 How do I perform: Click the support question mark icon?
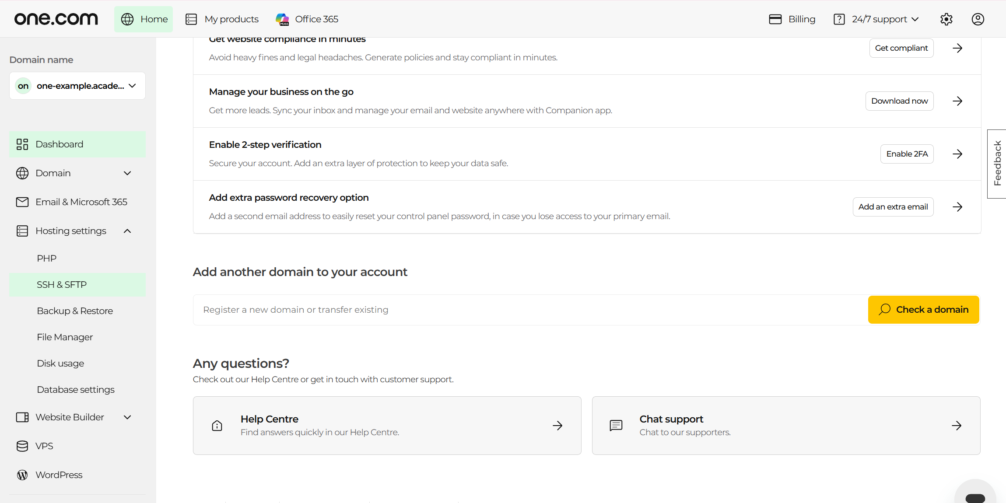coord(839,19)
